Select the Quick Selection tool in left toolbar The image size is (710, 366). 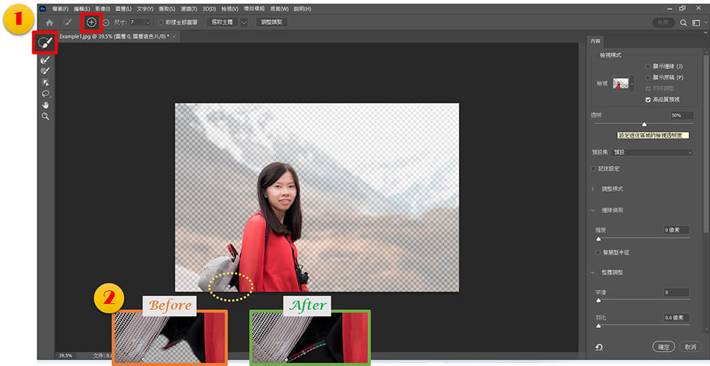tap(46, 43)
